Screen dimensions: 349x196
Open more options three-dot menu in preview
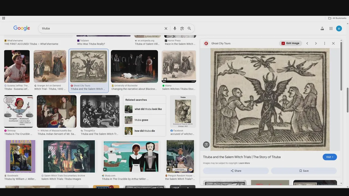(324, 43)
